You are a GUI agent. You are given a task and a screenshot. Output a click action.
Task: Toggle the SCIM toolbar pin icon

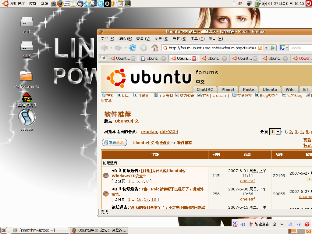[x=243, y=225]
